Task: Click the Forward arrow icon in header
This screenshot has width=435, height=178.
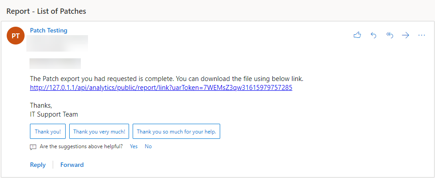Action: click(x=406, y=36)
